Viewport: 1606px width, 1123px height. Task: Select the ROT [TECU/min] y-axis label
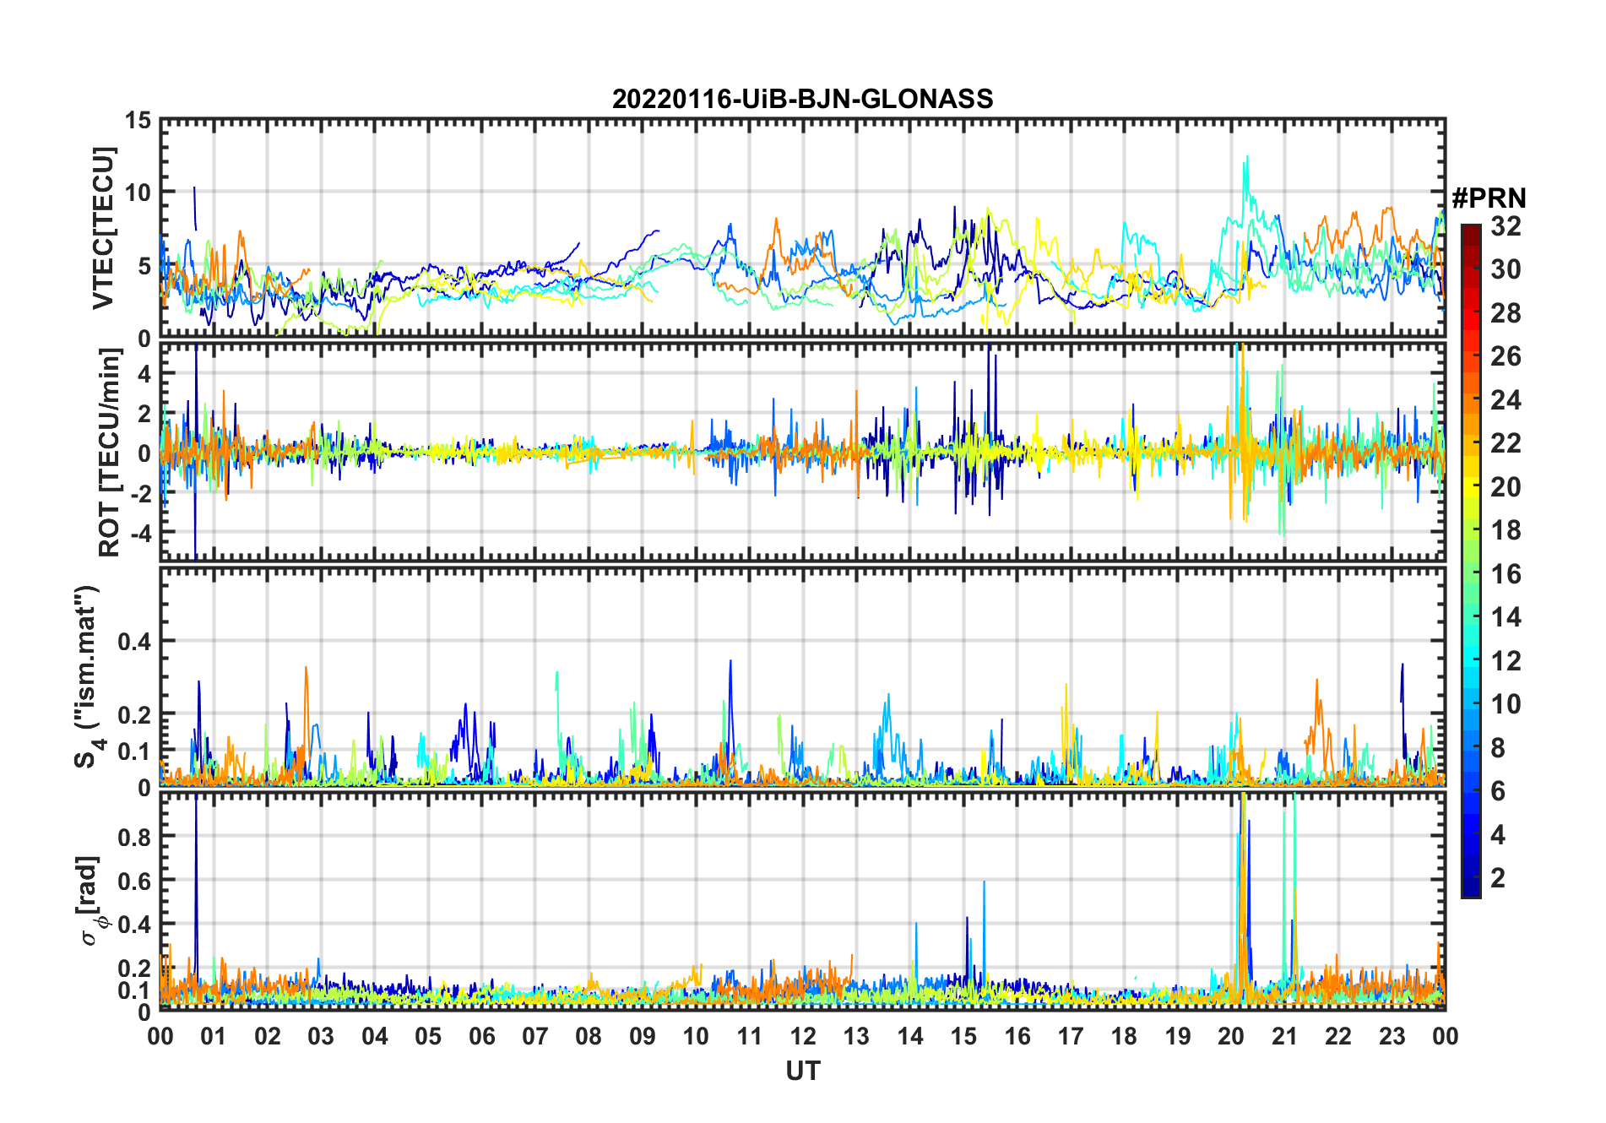[109, 453]
